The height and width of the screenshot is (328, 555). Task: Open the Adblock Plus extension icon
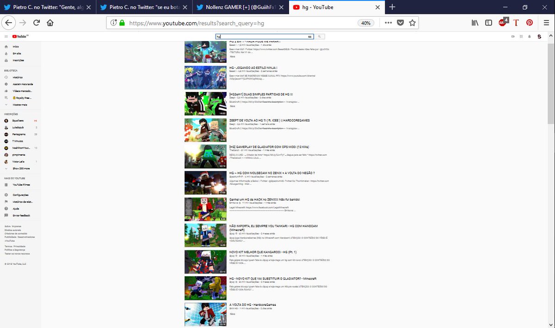coord(503,23)
